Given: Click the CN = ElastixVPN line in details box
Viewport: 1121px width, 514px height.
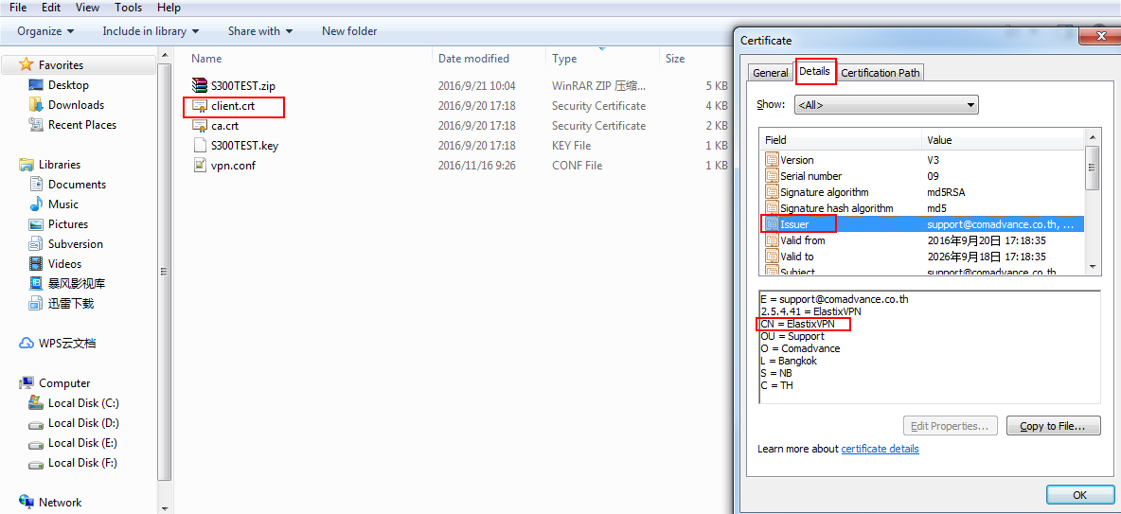Looking at the screenshot, I should 797,324.
